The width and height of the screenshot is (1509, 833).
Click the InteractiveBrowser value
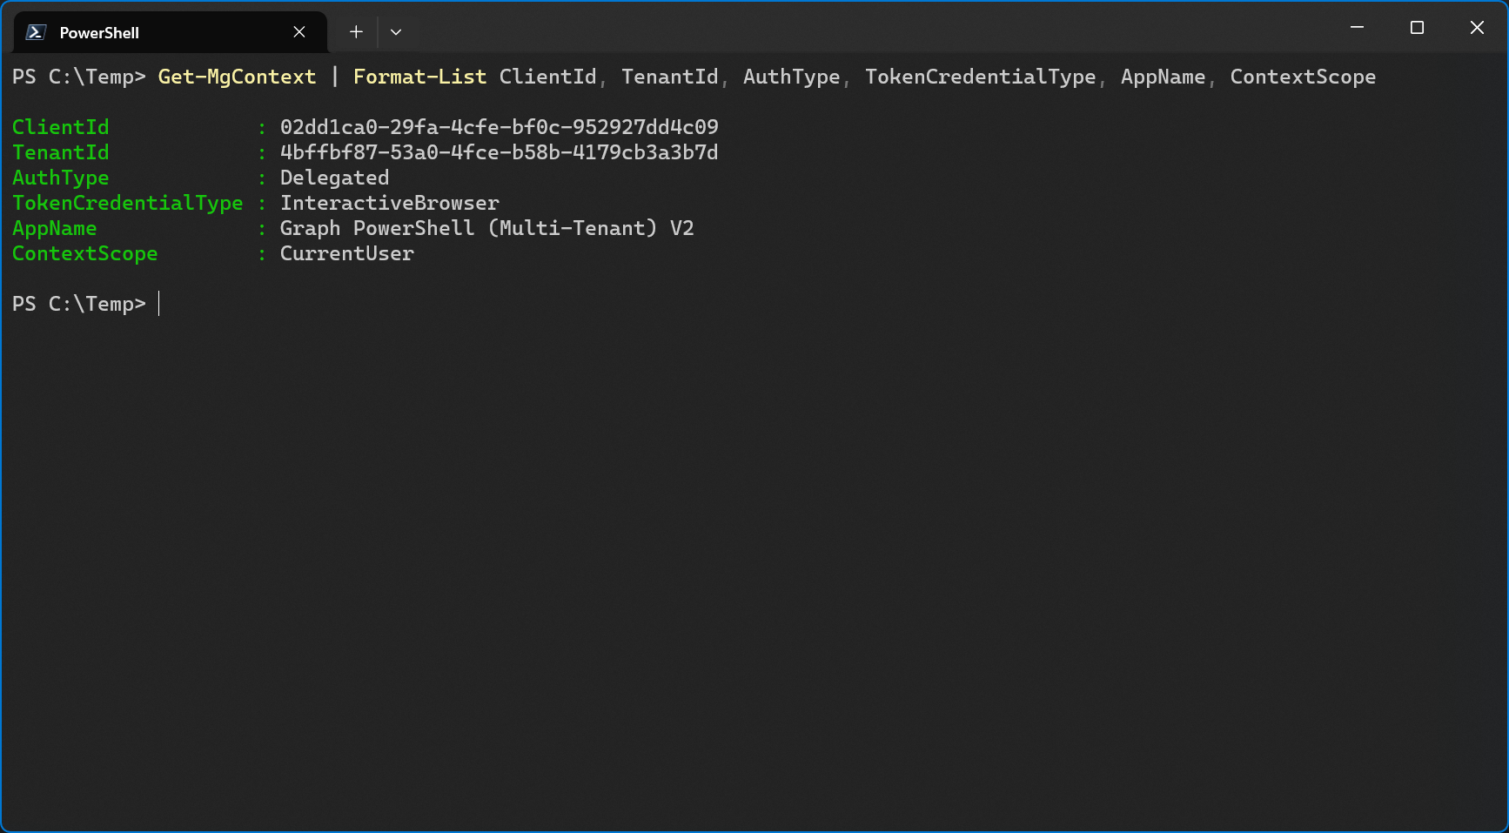(x=389, y=203)
